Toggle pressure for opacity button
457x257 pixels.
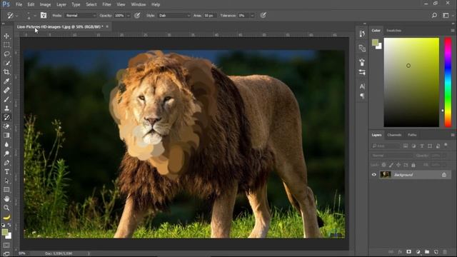pyautogui.click(x=137, y=15)
